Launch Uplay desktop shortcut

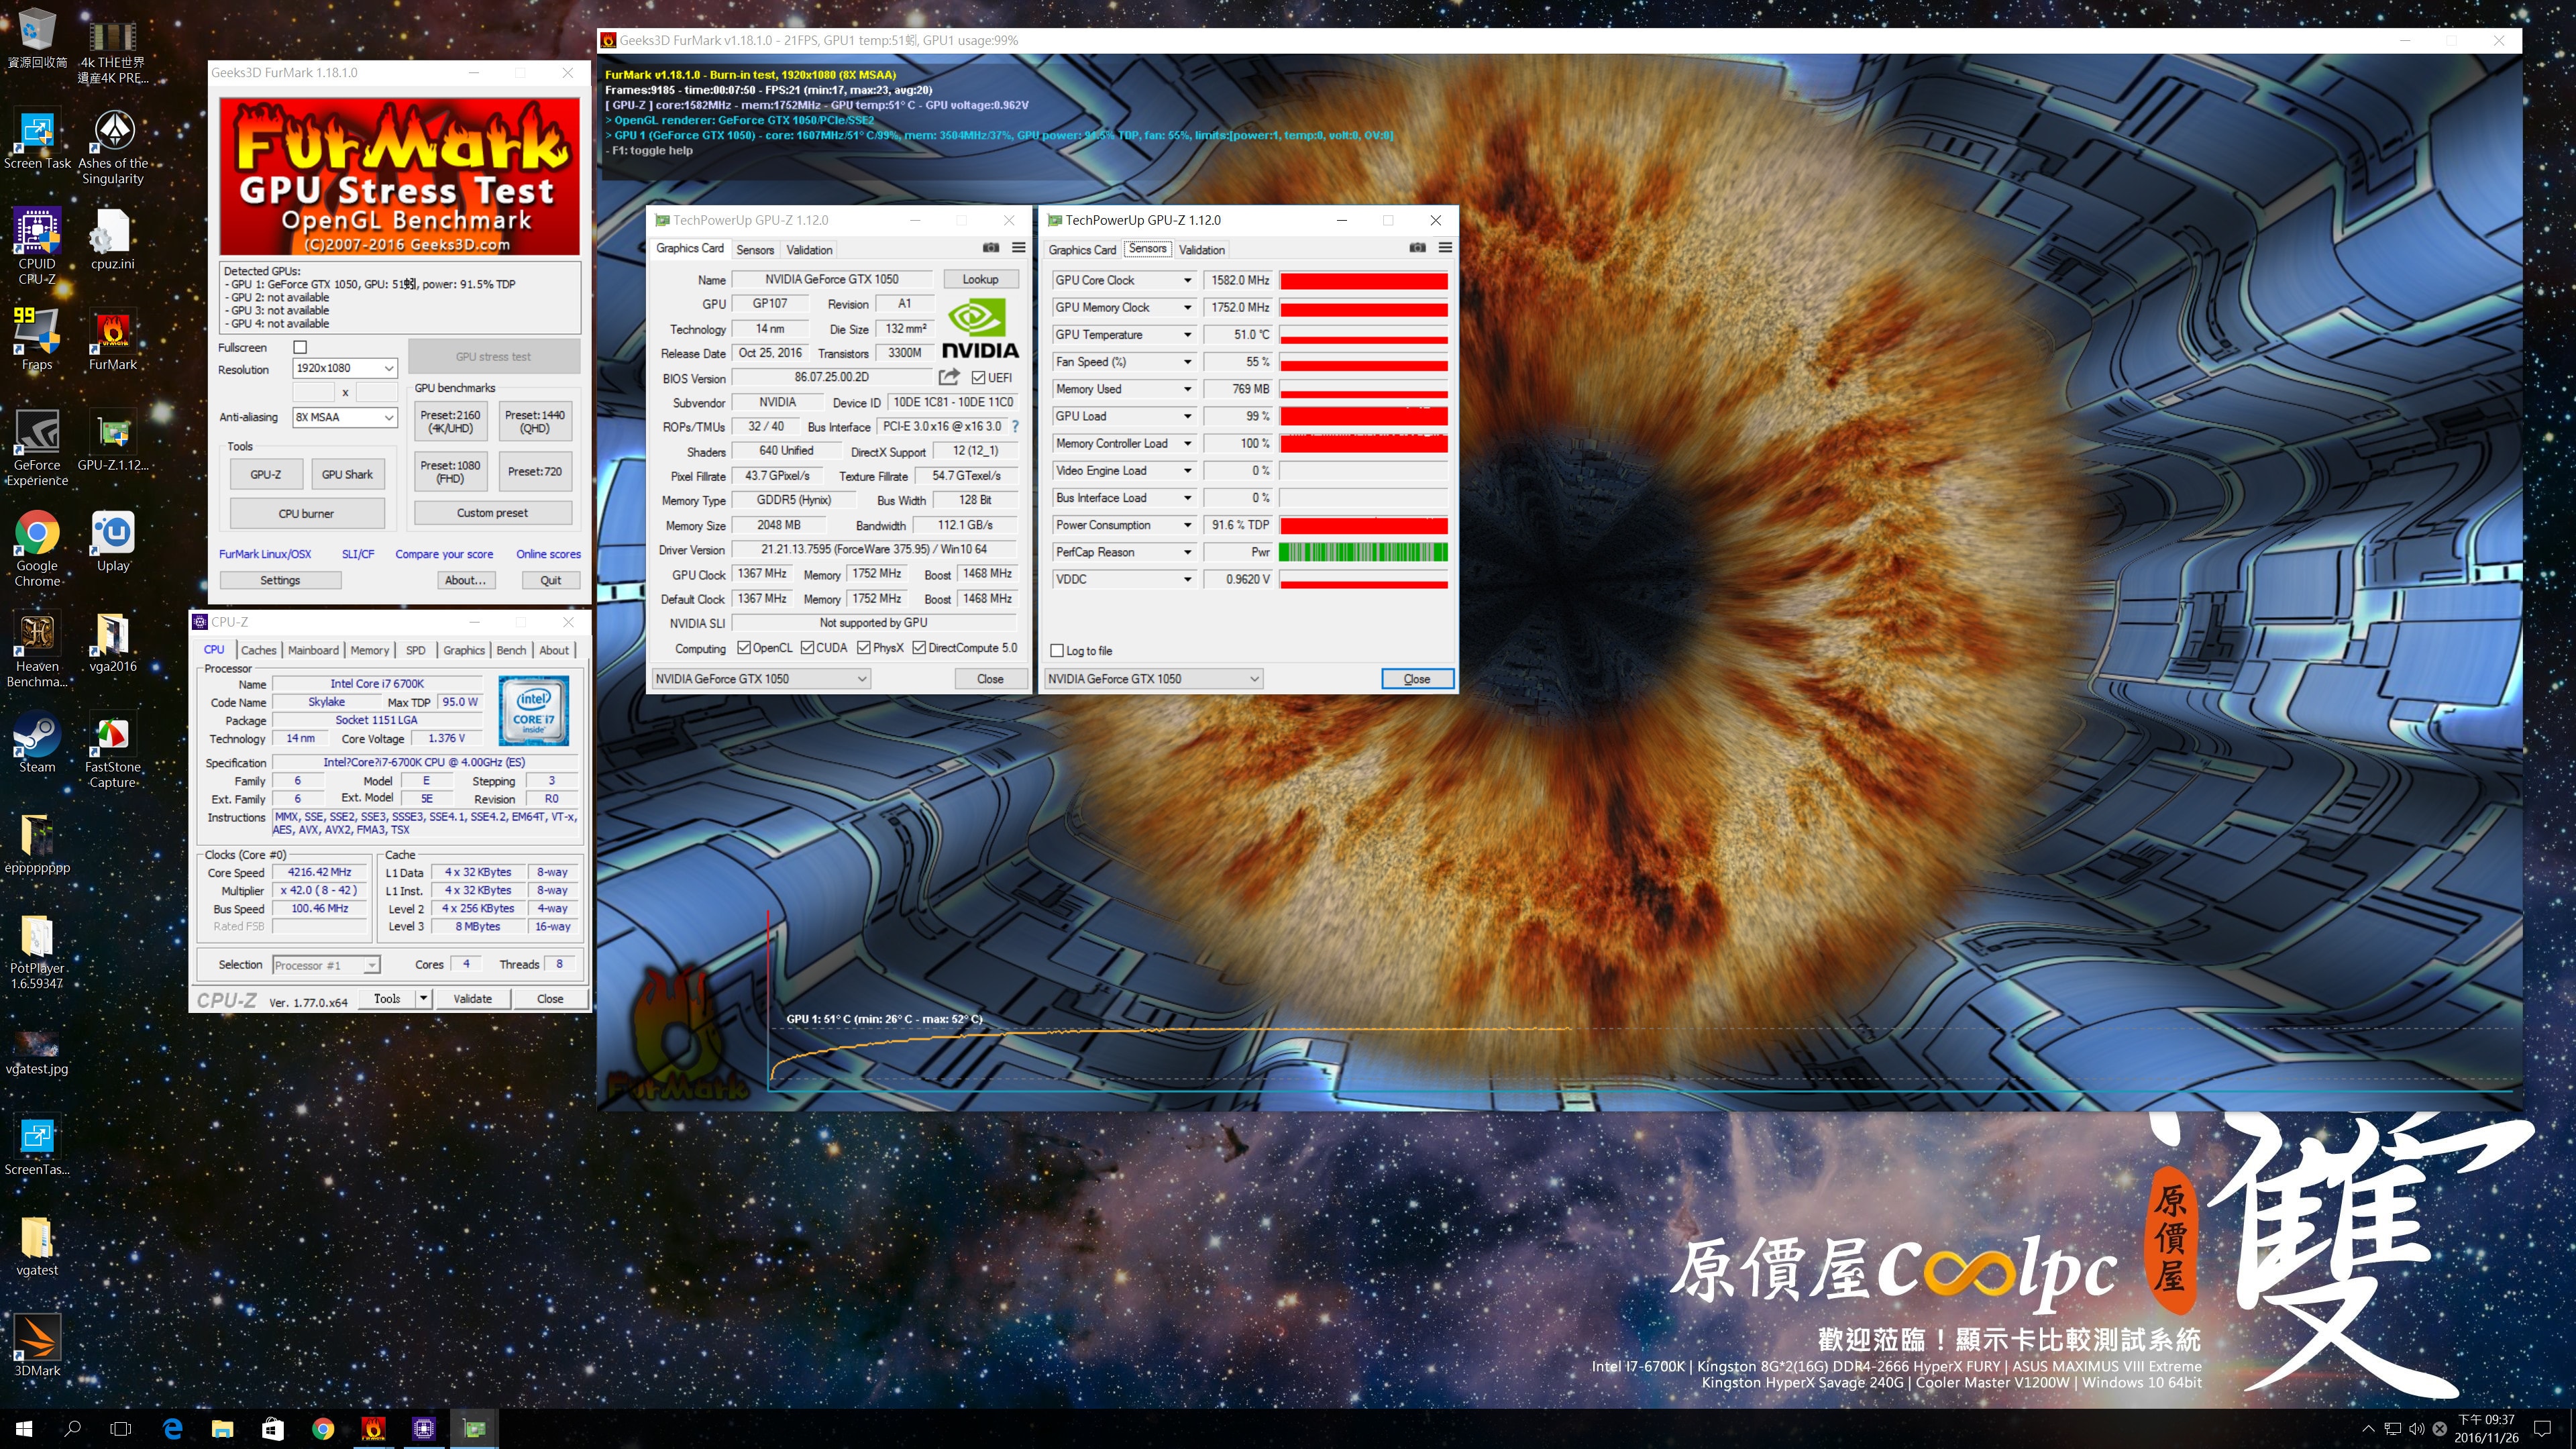[112, 541]
